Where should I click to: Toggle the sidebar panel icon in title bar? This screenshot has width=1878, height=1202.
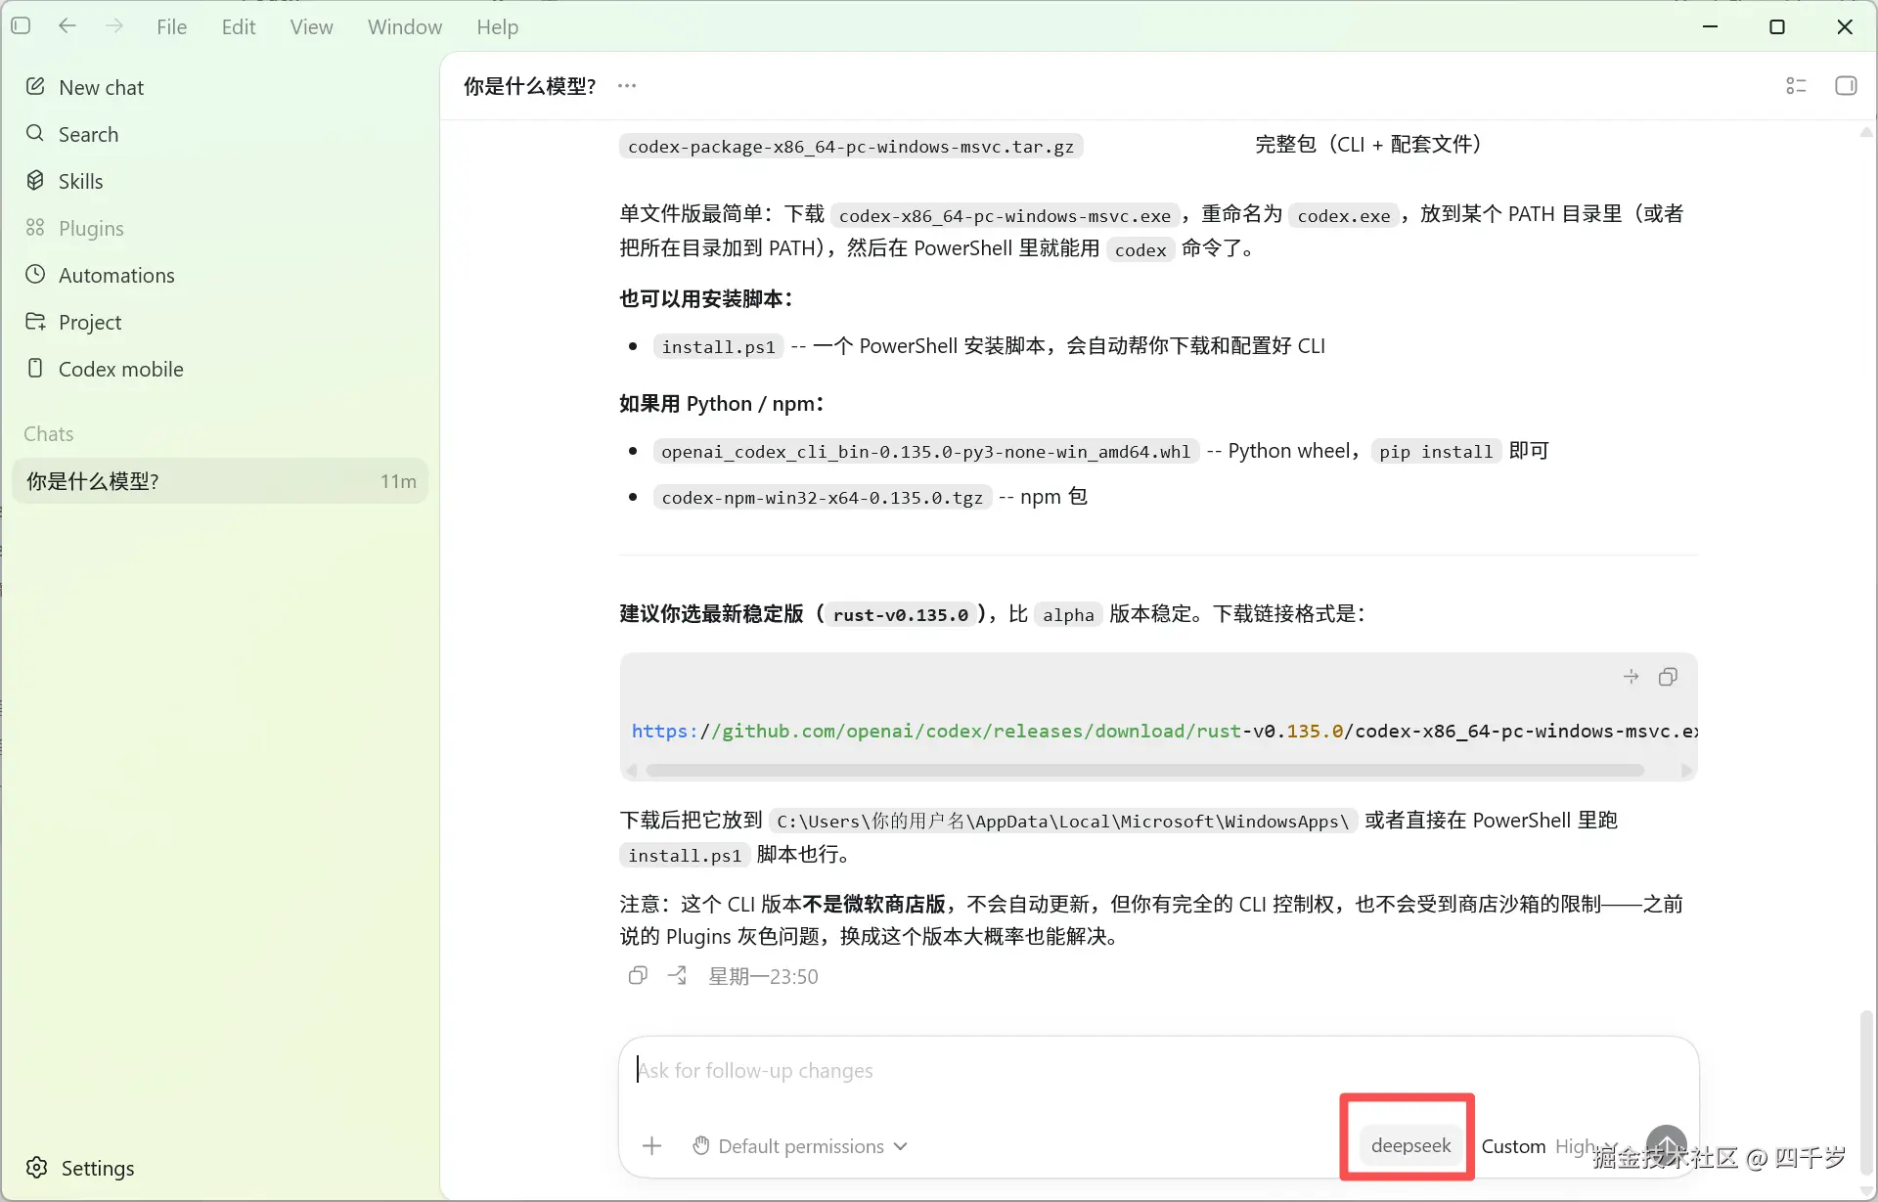point(21,26)
